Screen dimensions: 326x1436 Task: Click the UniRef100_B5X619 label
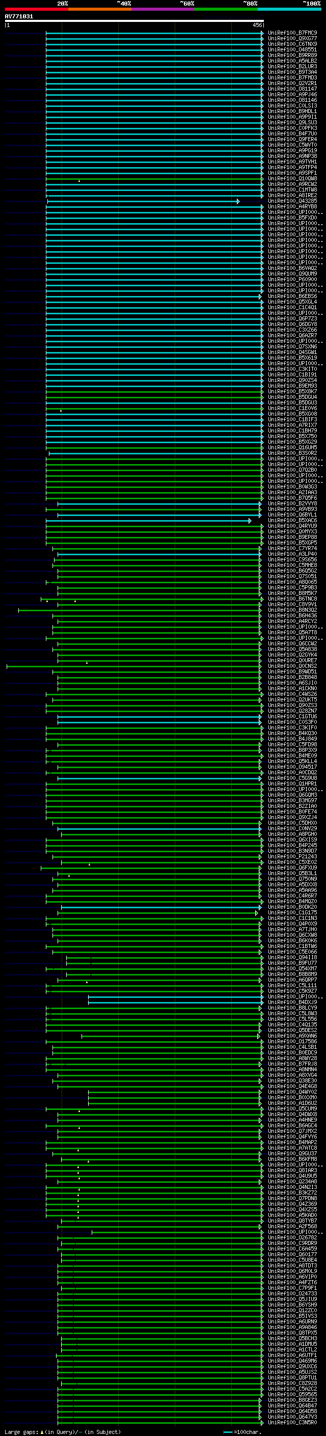[292, 357]
